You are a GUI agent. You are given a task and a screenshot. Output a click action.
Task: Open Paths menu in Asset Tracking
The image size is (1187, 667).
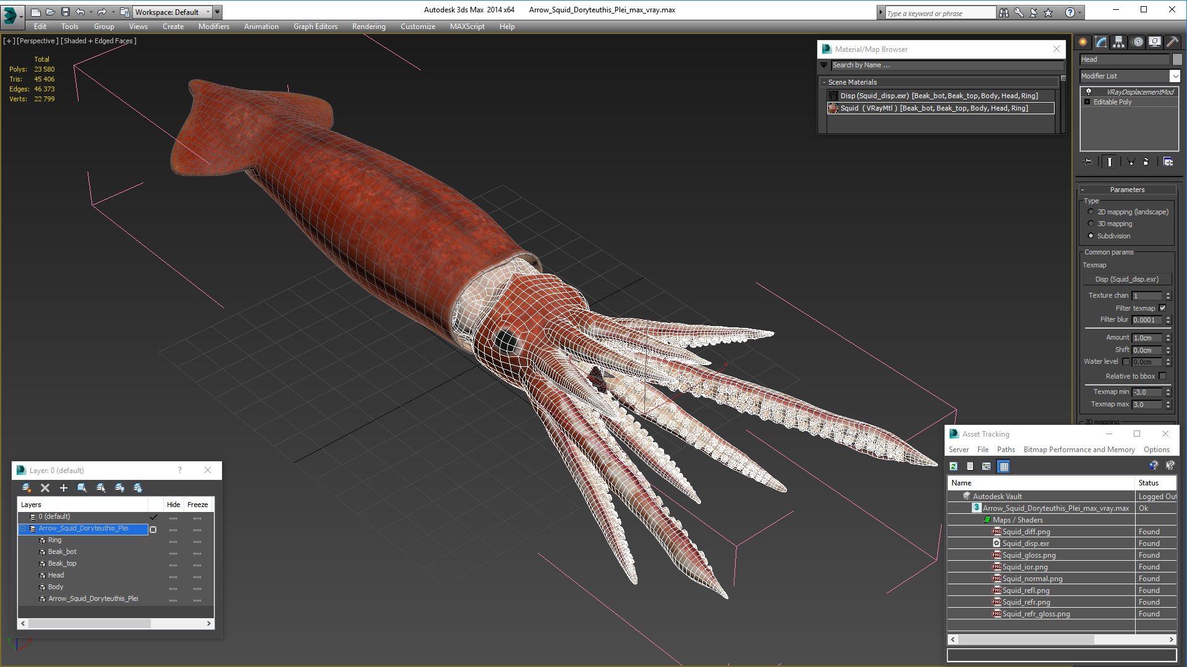[1006, 450]
